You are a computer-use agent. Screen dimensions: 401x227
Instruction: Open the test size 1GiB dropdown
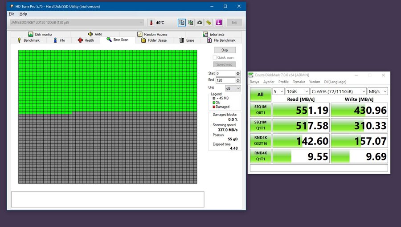(298, 91)
